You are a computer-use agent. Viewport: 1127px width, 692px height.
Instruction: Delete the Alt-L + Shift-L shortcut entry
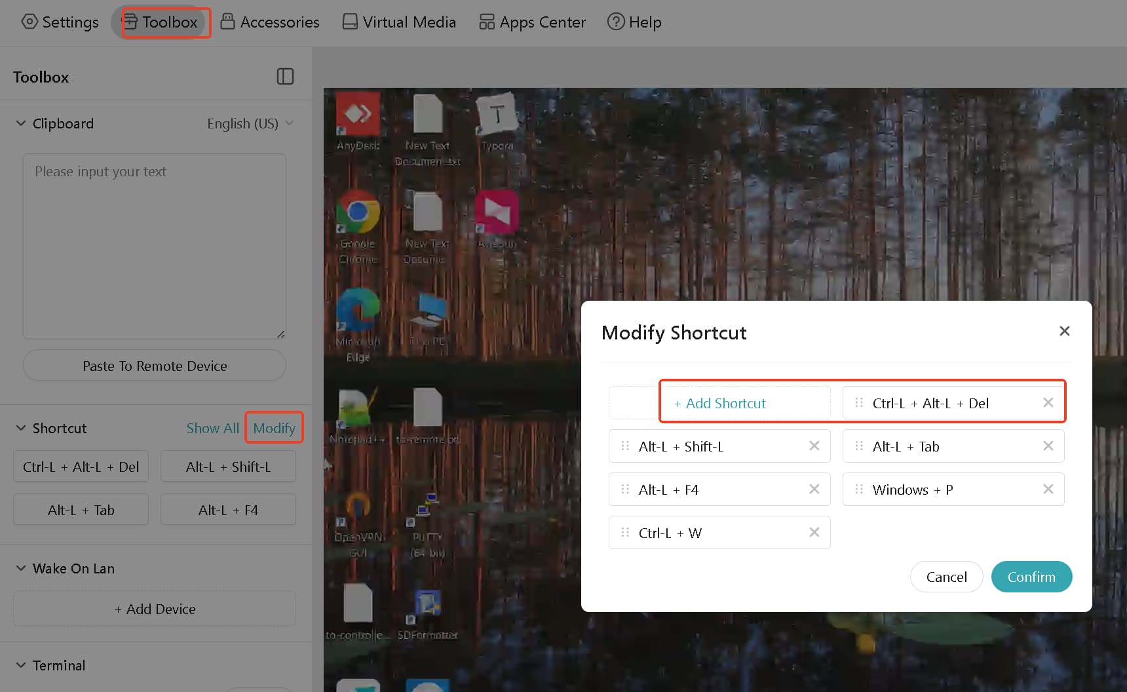click(x=814, y=446)
